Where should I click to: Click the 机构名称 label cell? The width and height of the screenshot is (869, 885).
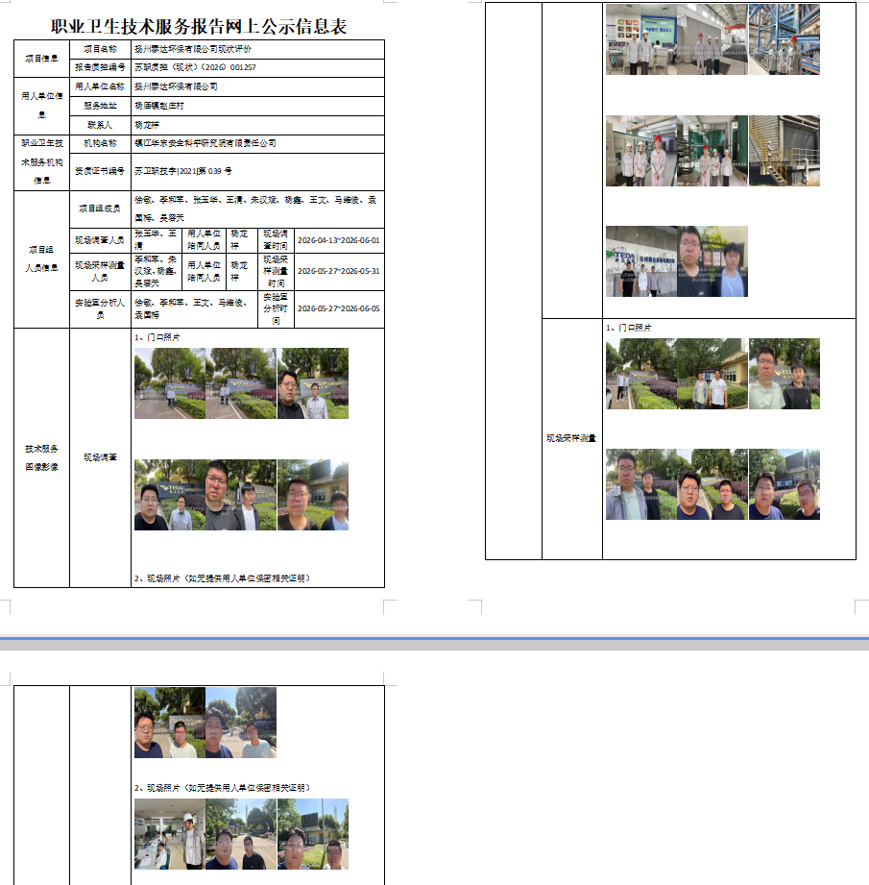pos(101,143)
